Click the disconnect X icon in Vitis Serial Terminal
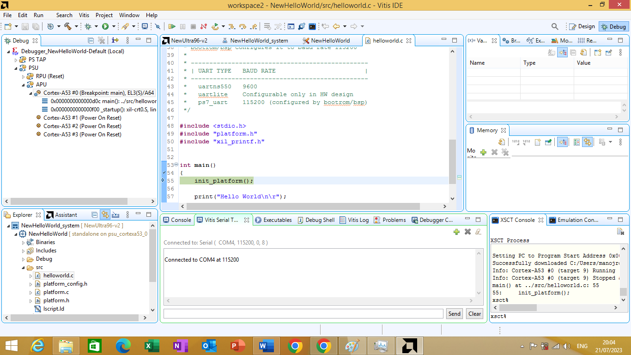 tap(467, 232)
